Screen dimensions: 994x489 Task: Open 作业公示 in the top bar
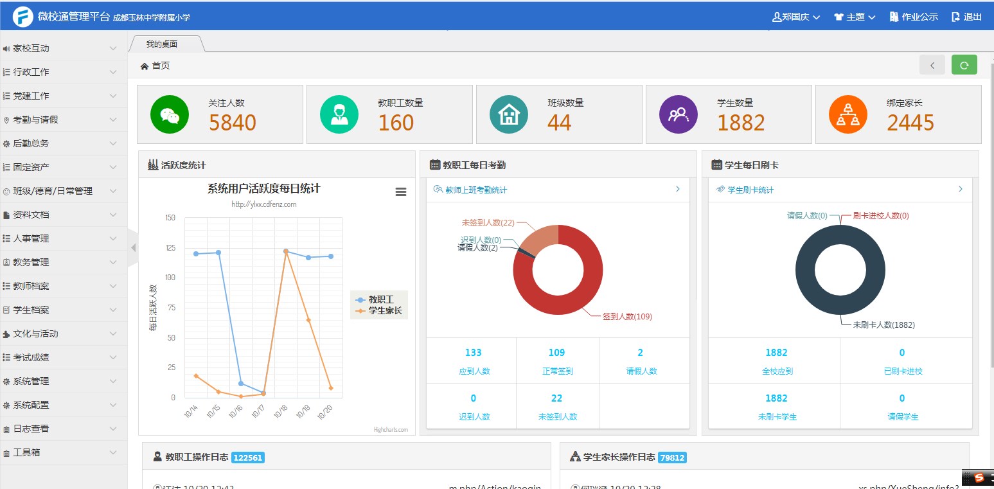914,17
